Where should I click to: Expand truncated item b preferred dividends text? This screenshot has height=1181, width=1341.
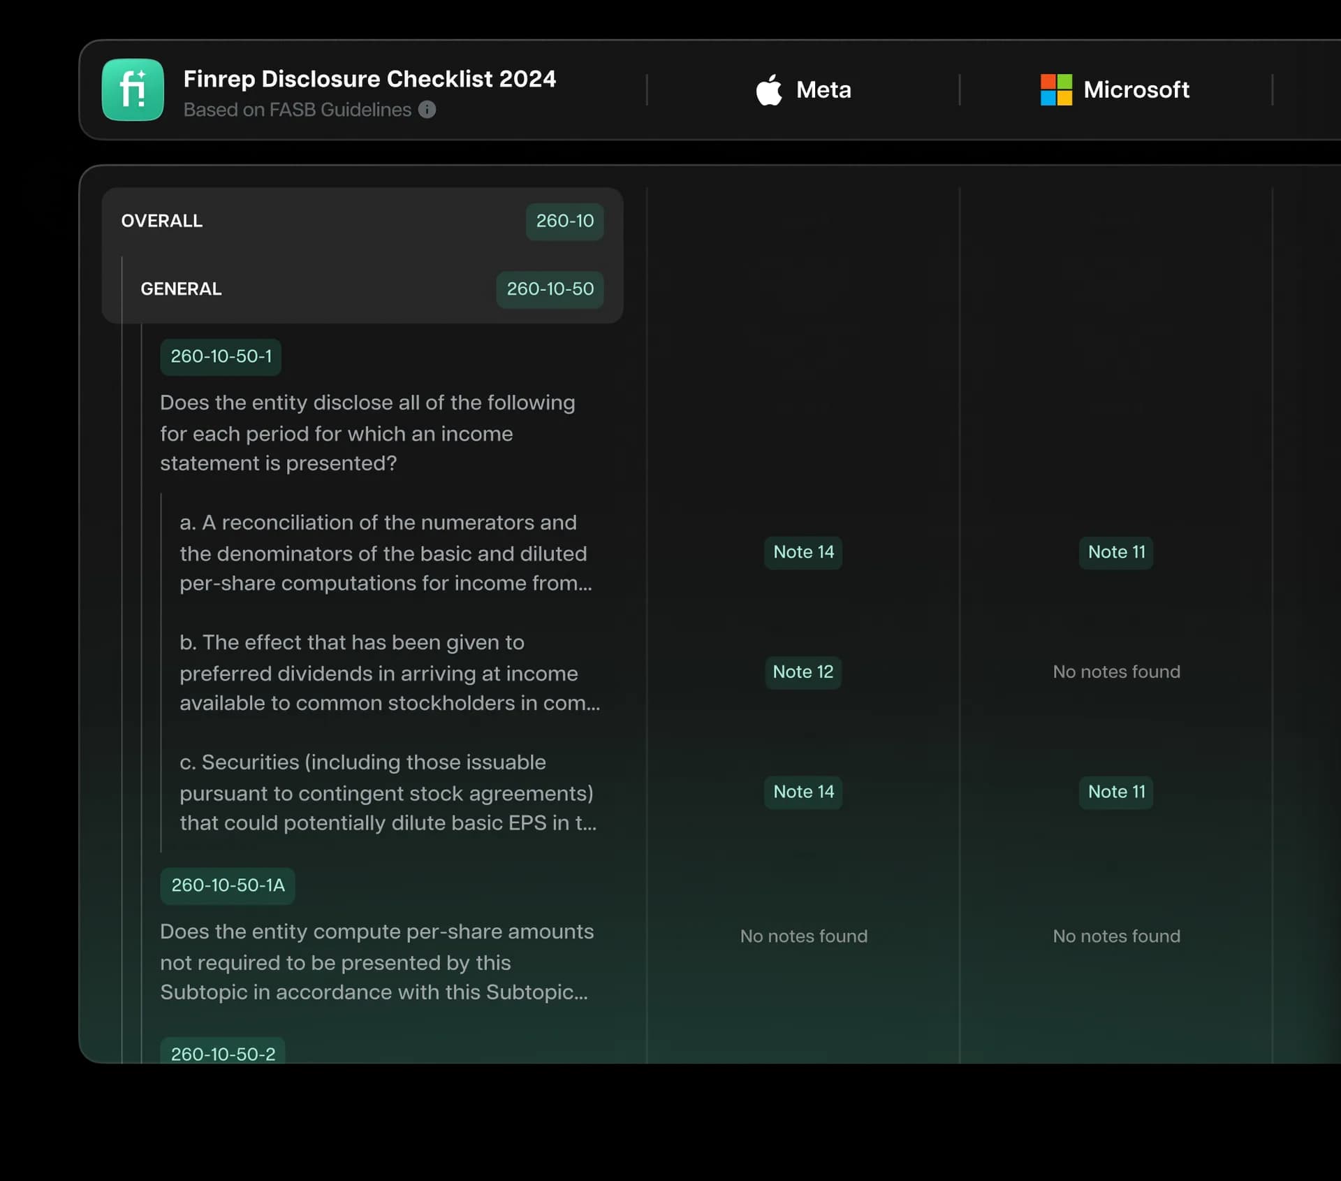[389, 672]
